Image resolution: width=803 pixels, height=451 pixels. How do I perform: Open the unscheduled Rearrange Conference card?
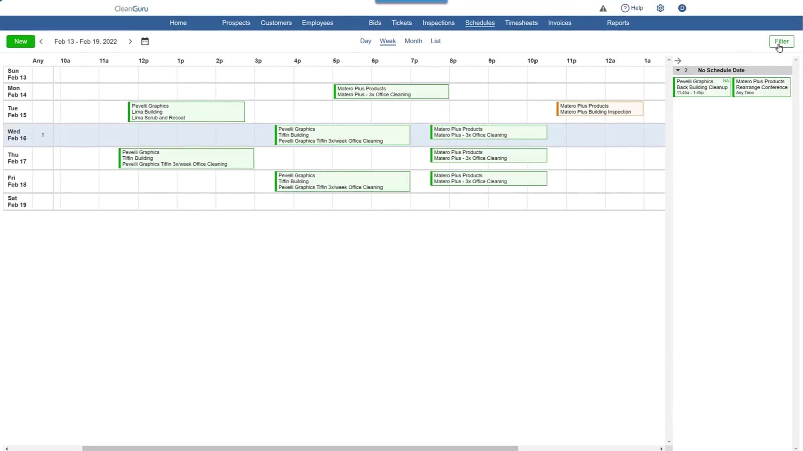[x=761, y=87]
